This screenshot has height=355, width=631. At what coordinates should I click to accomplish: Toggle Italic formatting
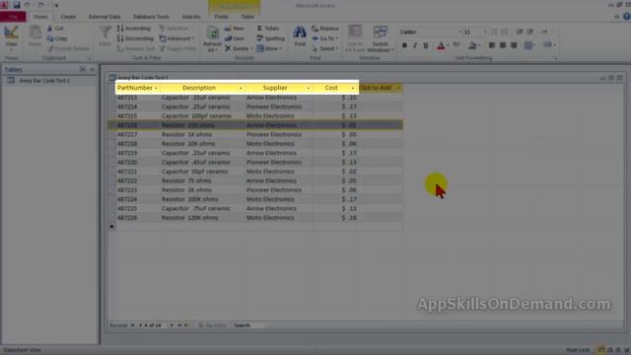(415, 45)
